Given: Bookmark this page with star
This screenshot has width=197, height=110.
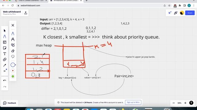Looking at the screenshot, I should tap(169, 5).
